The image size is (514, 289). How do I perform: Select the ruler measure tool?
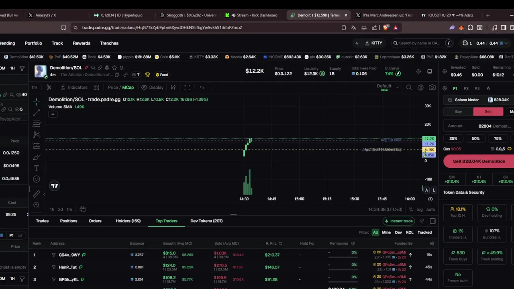[37, 194]
